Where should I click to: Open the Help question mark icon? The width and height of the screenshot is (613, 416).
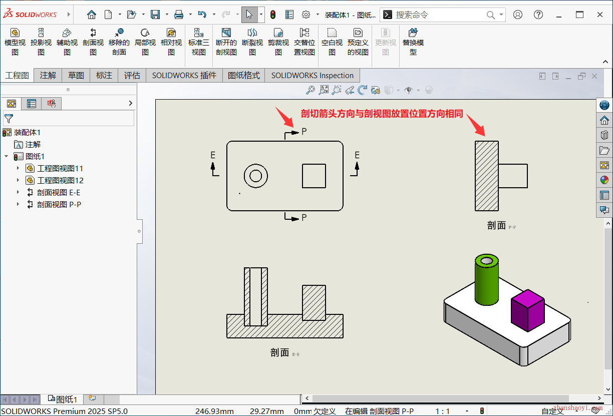point(538,15)
